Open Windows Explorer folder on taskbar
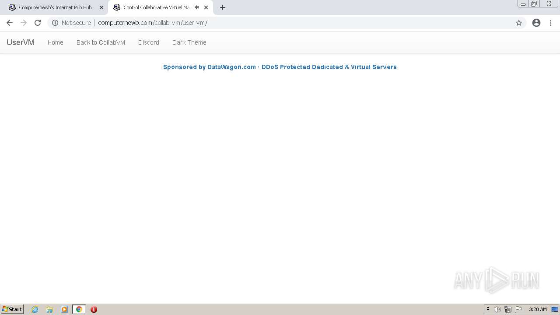 [x=49, y=309]
